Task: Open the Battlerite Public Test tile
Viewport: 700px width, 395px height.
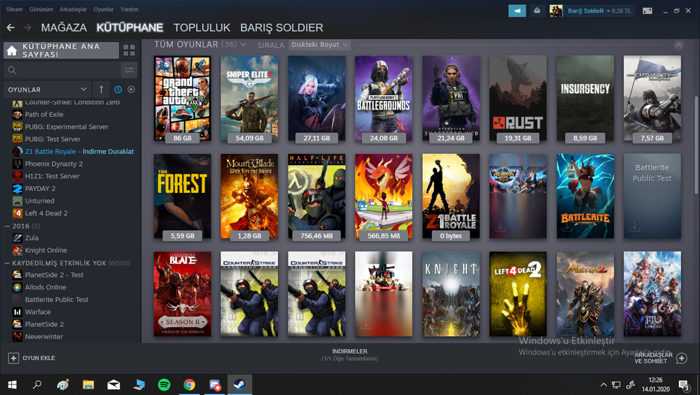Action: pos(652,196)
